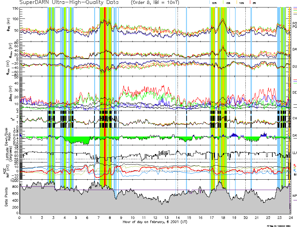Click the orange band at hour 24 edge
The width and height of the screenshot is (297, 227).
(290, 97)
